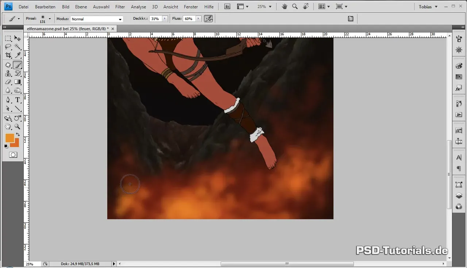Toggle Quick Mask mode
The height and width of the screenshot is (268, 467).
pyautogui.click(x=13, y=155)
